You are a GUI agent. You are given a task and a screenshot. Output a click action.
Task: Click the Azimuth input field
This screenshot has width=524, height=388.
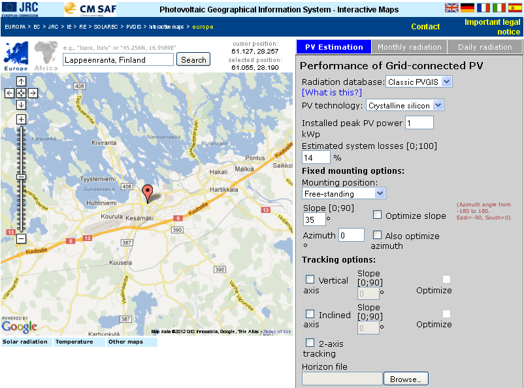coord(352,235)
